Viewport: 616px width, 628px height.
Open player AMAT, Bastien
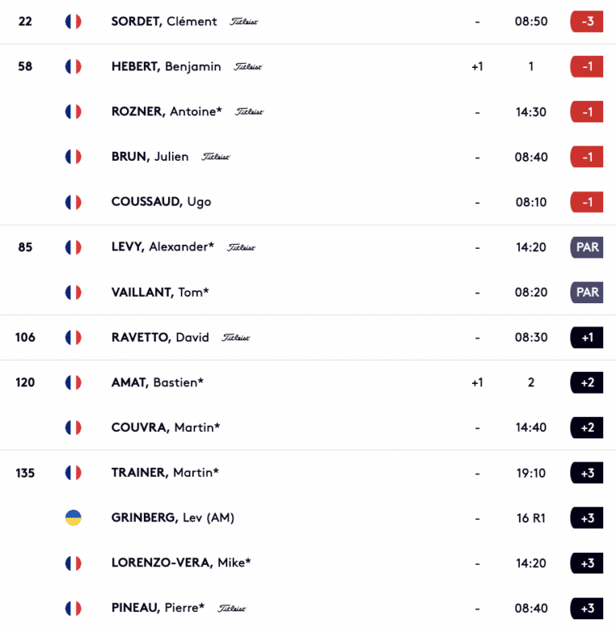[158, 382]
